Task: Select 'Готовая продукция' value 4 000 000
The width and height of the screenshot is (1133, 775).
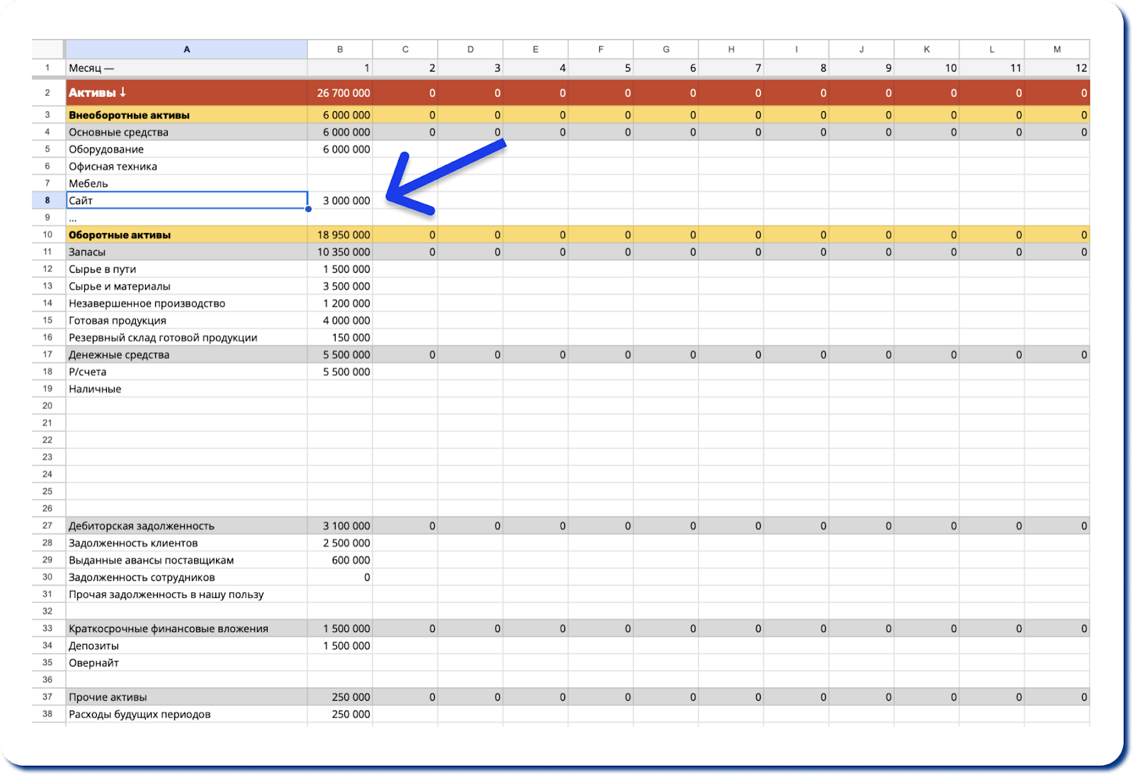Action: pos(341,320)
